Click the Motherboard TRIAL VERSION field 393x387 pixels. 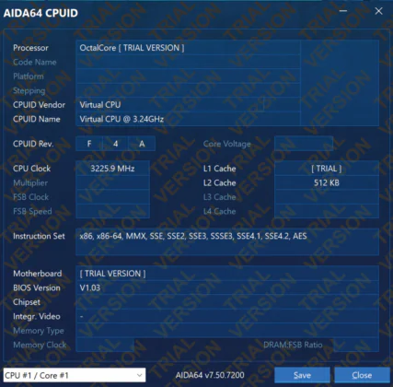pos(227,274)
